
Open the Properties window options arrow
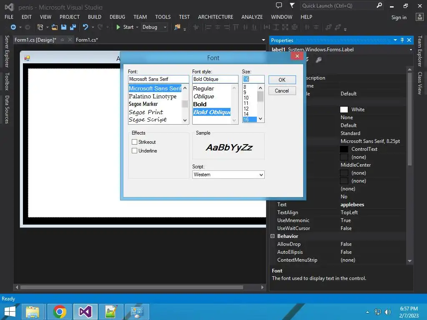pos(395,40)
